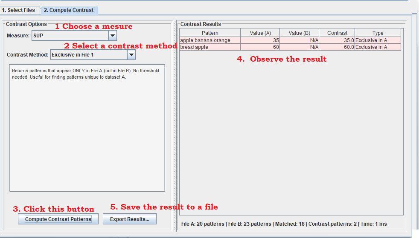The width and height of the screenshot is (419, 238).
Task: Sort by the Pattern column header
Action: 209,33
